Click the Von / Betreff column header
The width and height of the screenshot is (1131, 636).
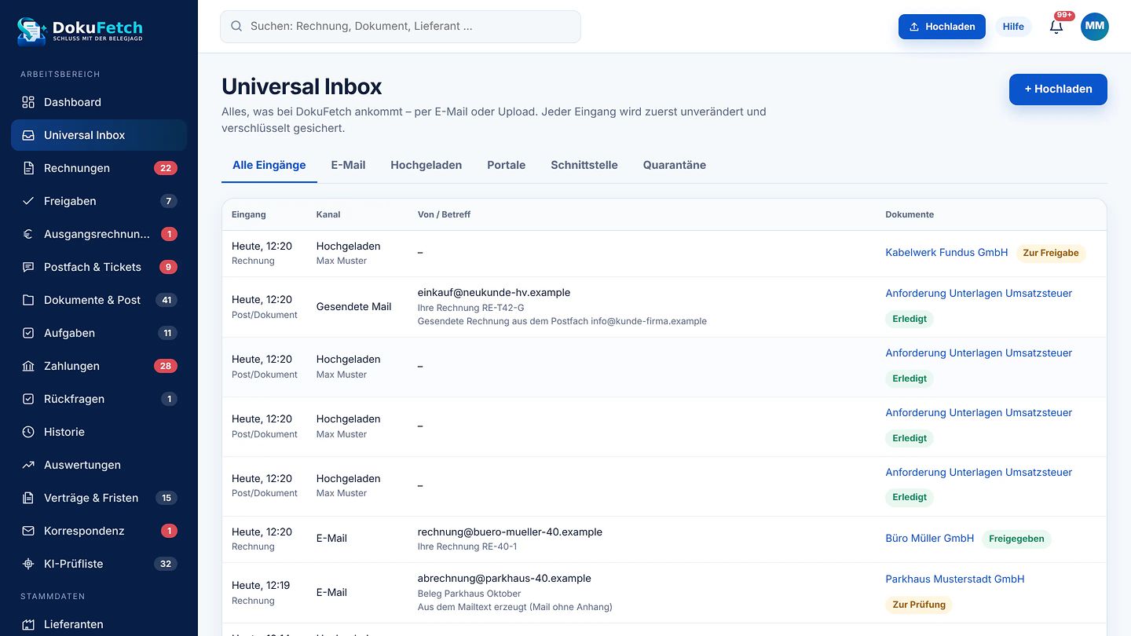[444, 214]
